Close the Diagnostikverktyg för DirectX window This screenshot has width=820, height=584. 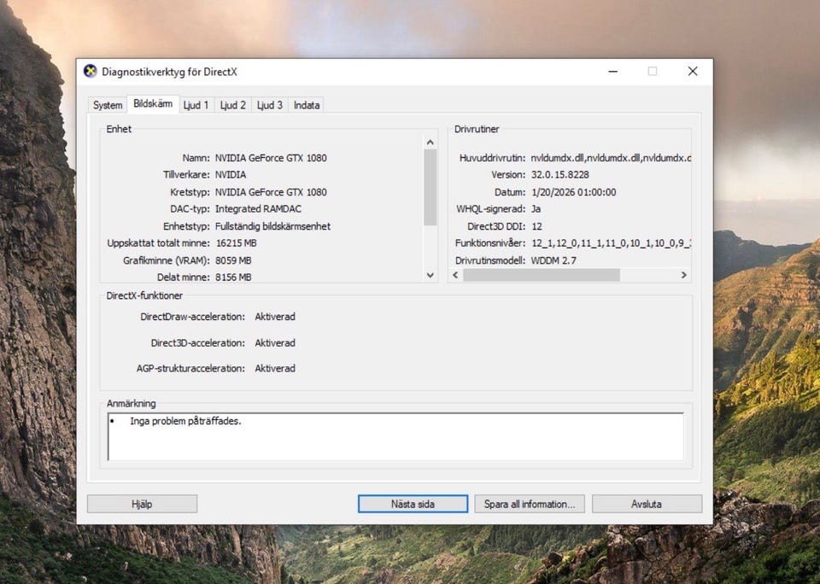click(x=693, y=71)
